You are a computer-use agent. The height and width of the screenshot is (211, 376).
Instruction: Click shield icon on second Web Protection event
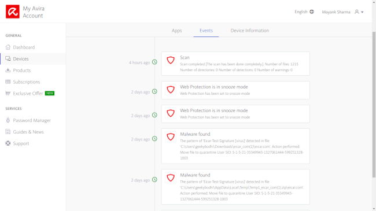(171, 113)
